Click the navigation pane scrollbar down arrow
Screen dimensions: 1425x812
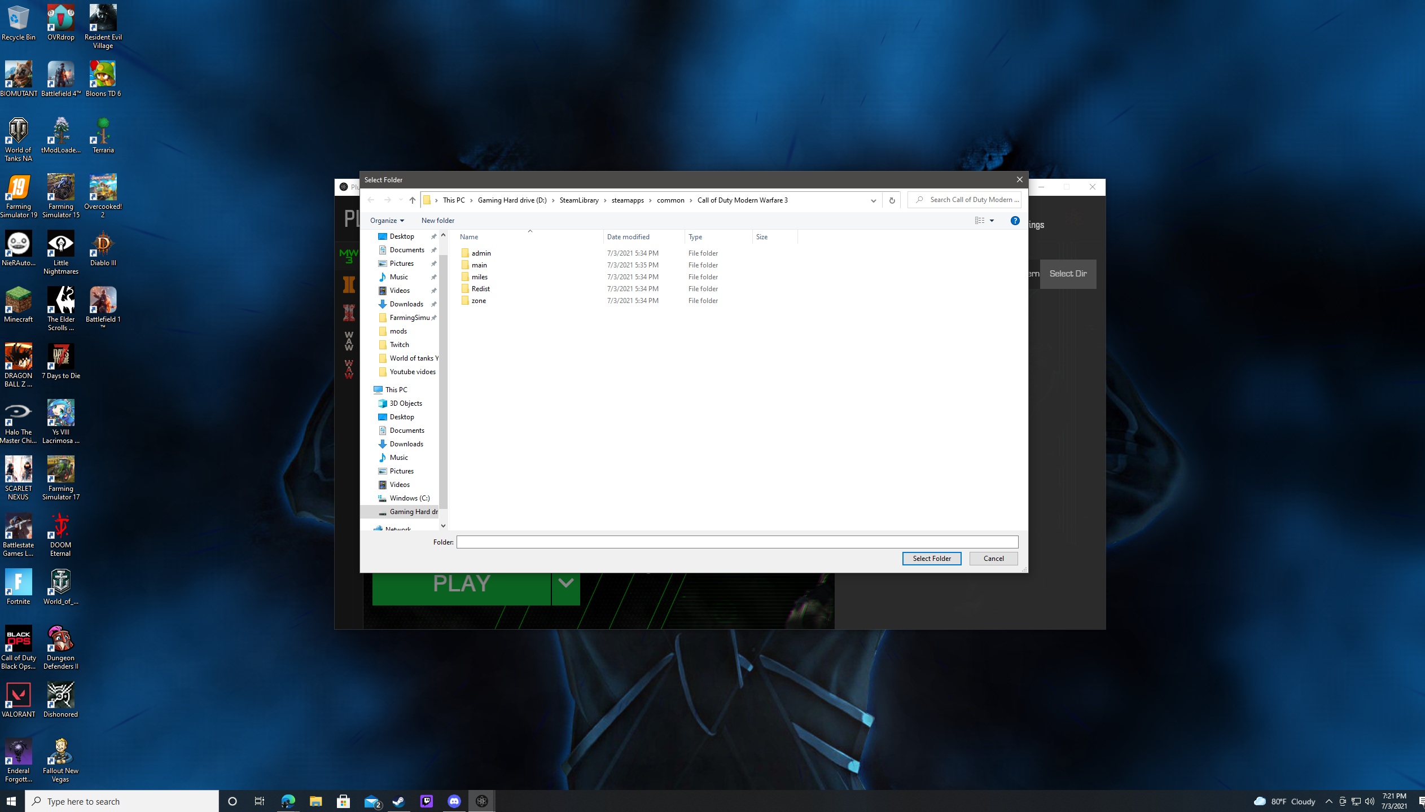click(443, 525)
